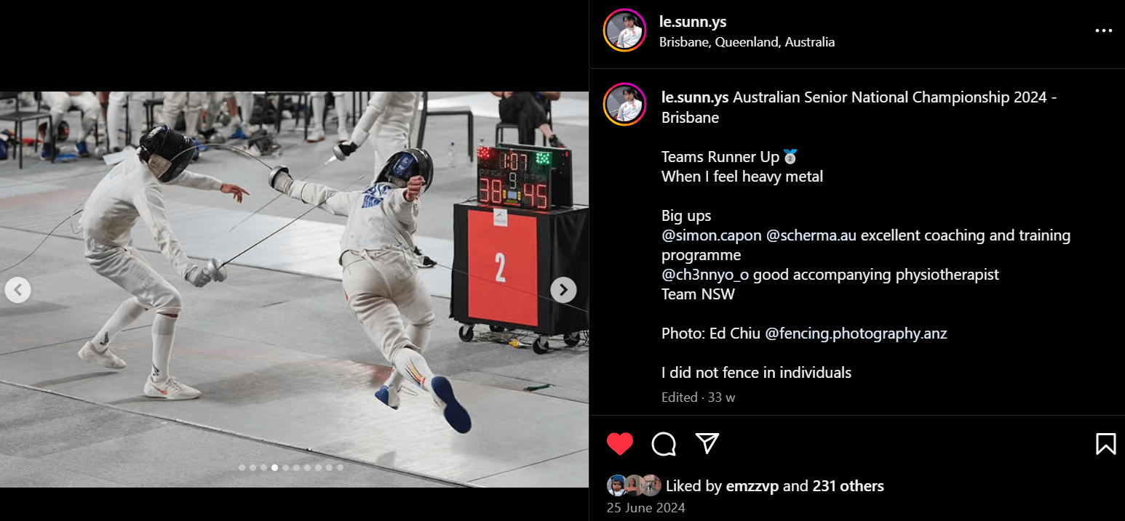Open @simon.capon mention
Screen dimensions: 1125x521
pos(712,235)
